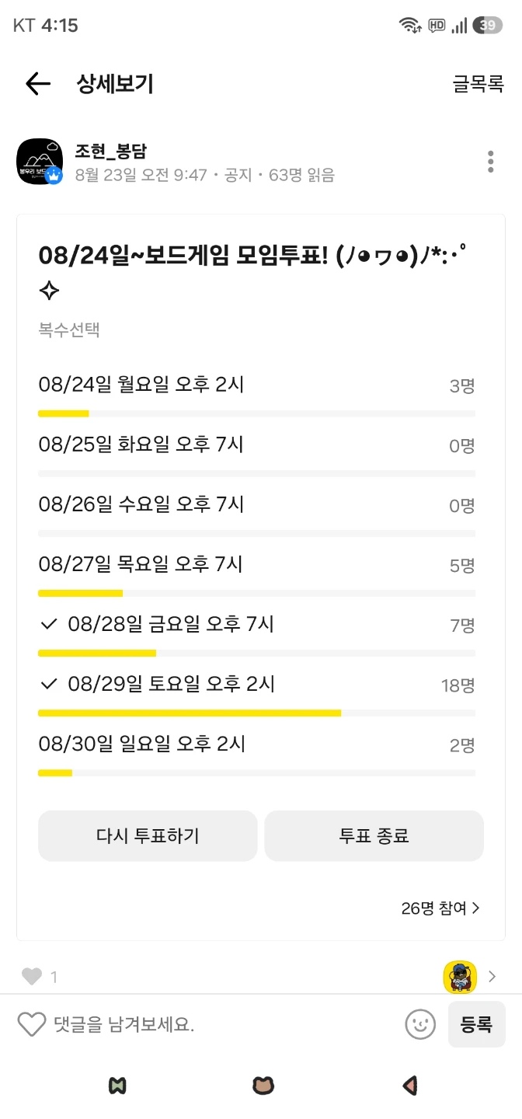Viewport: 522px width, 1119px height.
Task: Tap the 조현_봉담 profile picture
Action: [40, 162]
